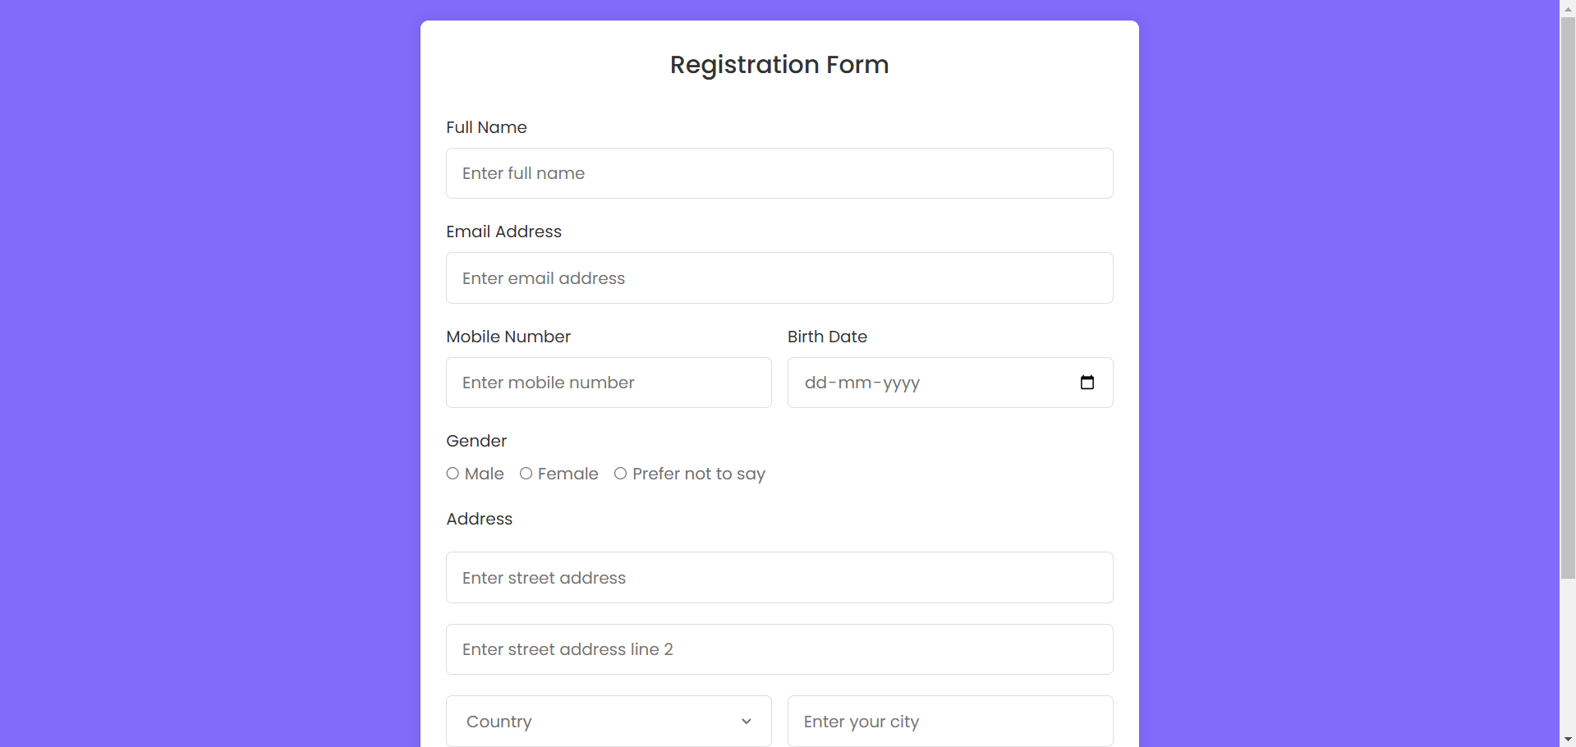
Task: Click the Address section label
Action: point(479,519)
